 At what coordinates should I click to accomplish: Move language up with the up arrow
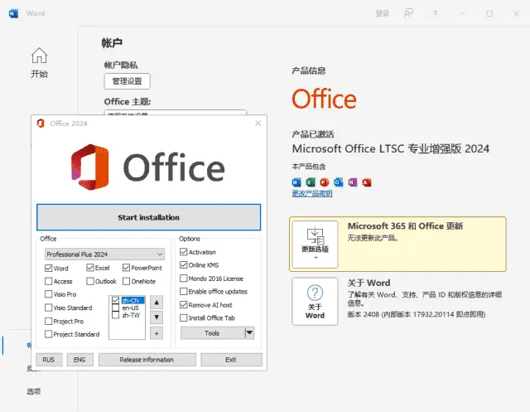click(157, 303)
